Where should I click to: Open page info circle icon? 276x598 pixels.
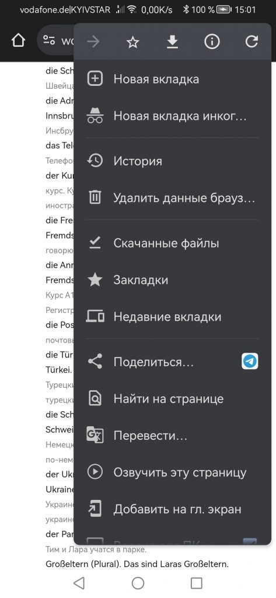[x=212, y=41]
